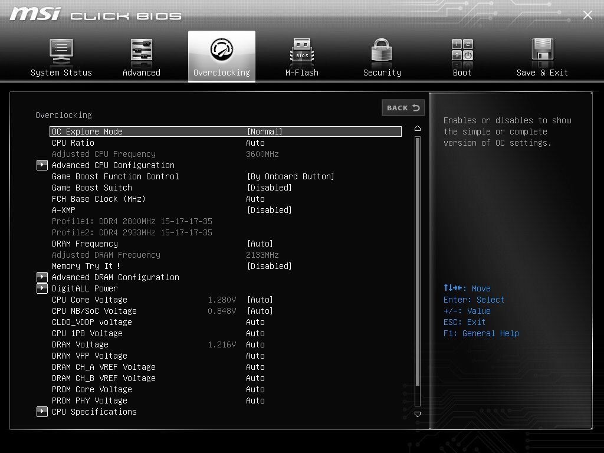Expand Advanced DRAM Configuration arrow
The image size is (604, 453).
[x=42, y=277]
